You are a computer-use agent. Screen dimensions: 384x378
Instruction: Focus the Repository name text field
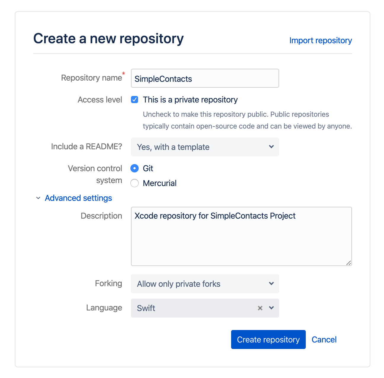[x=204, y=79]
